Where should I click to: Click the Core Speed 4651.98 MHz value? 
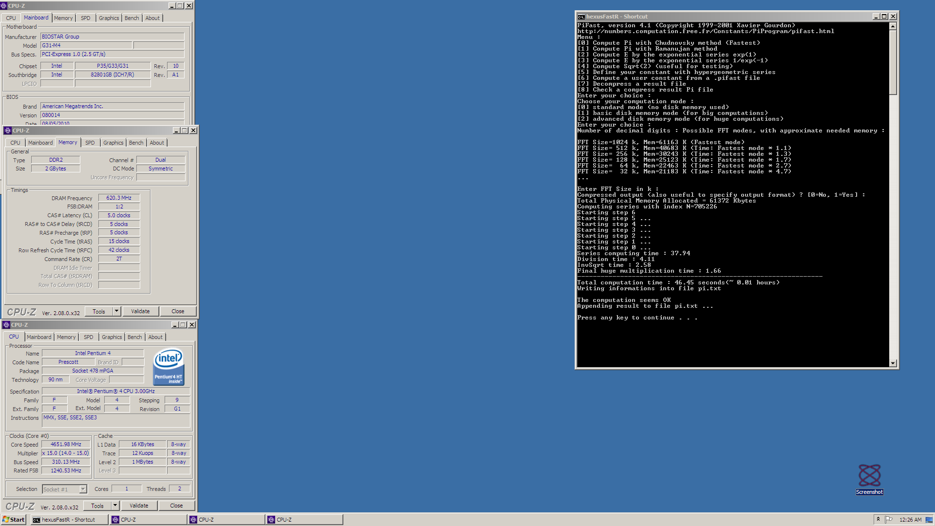(66, 444)
